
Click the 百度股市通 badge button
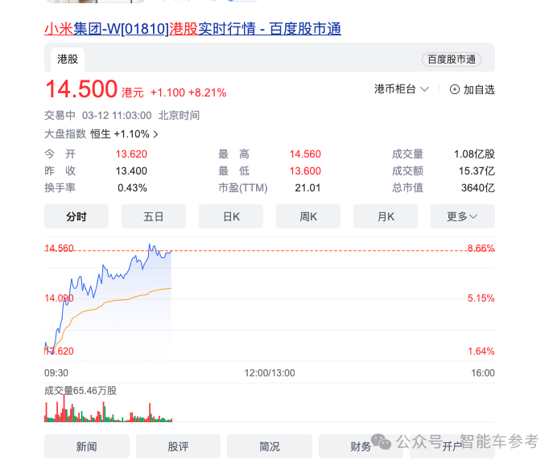451,60
